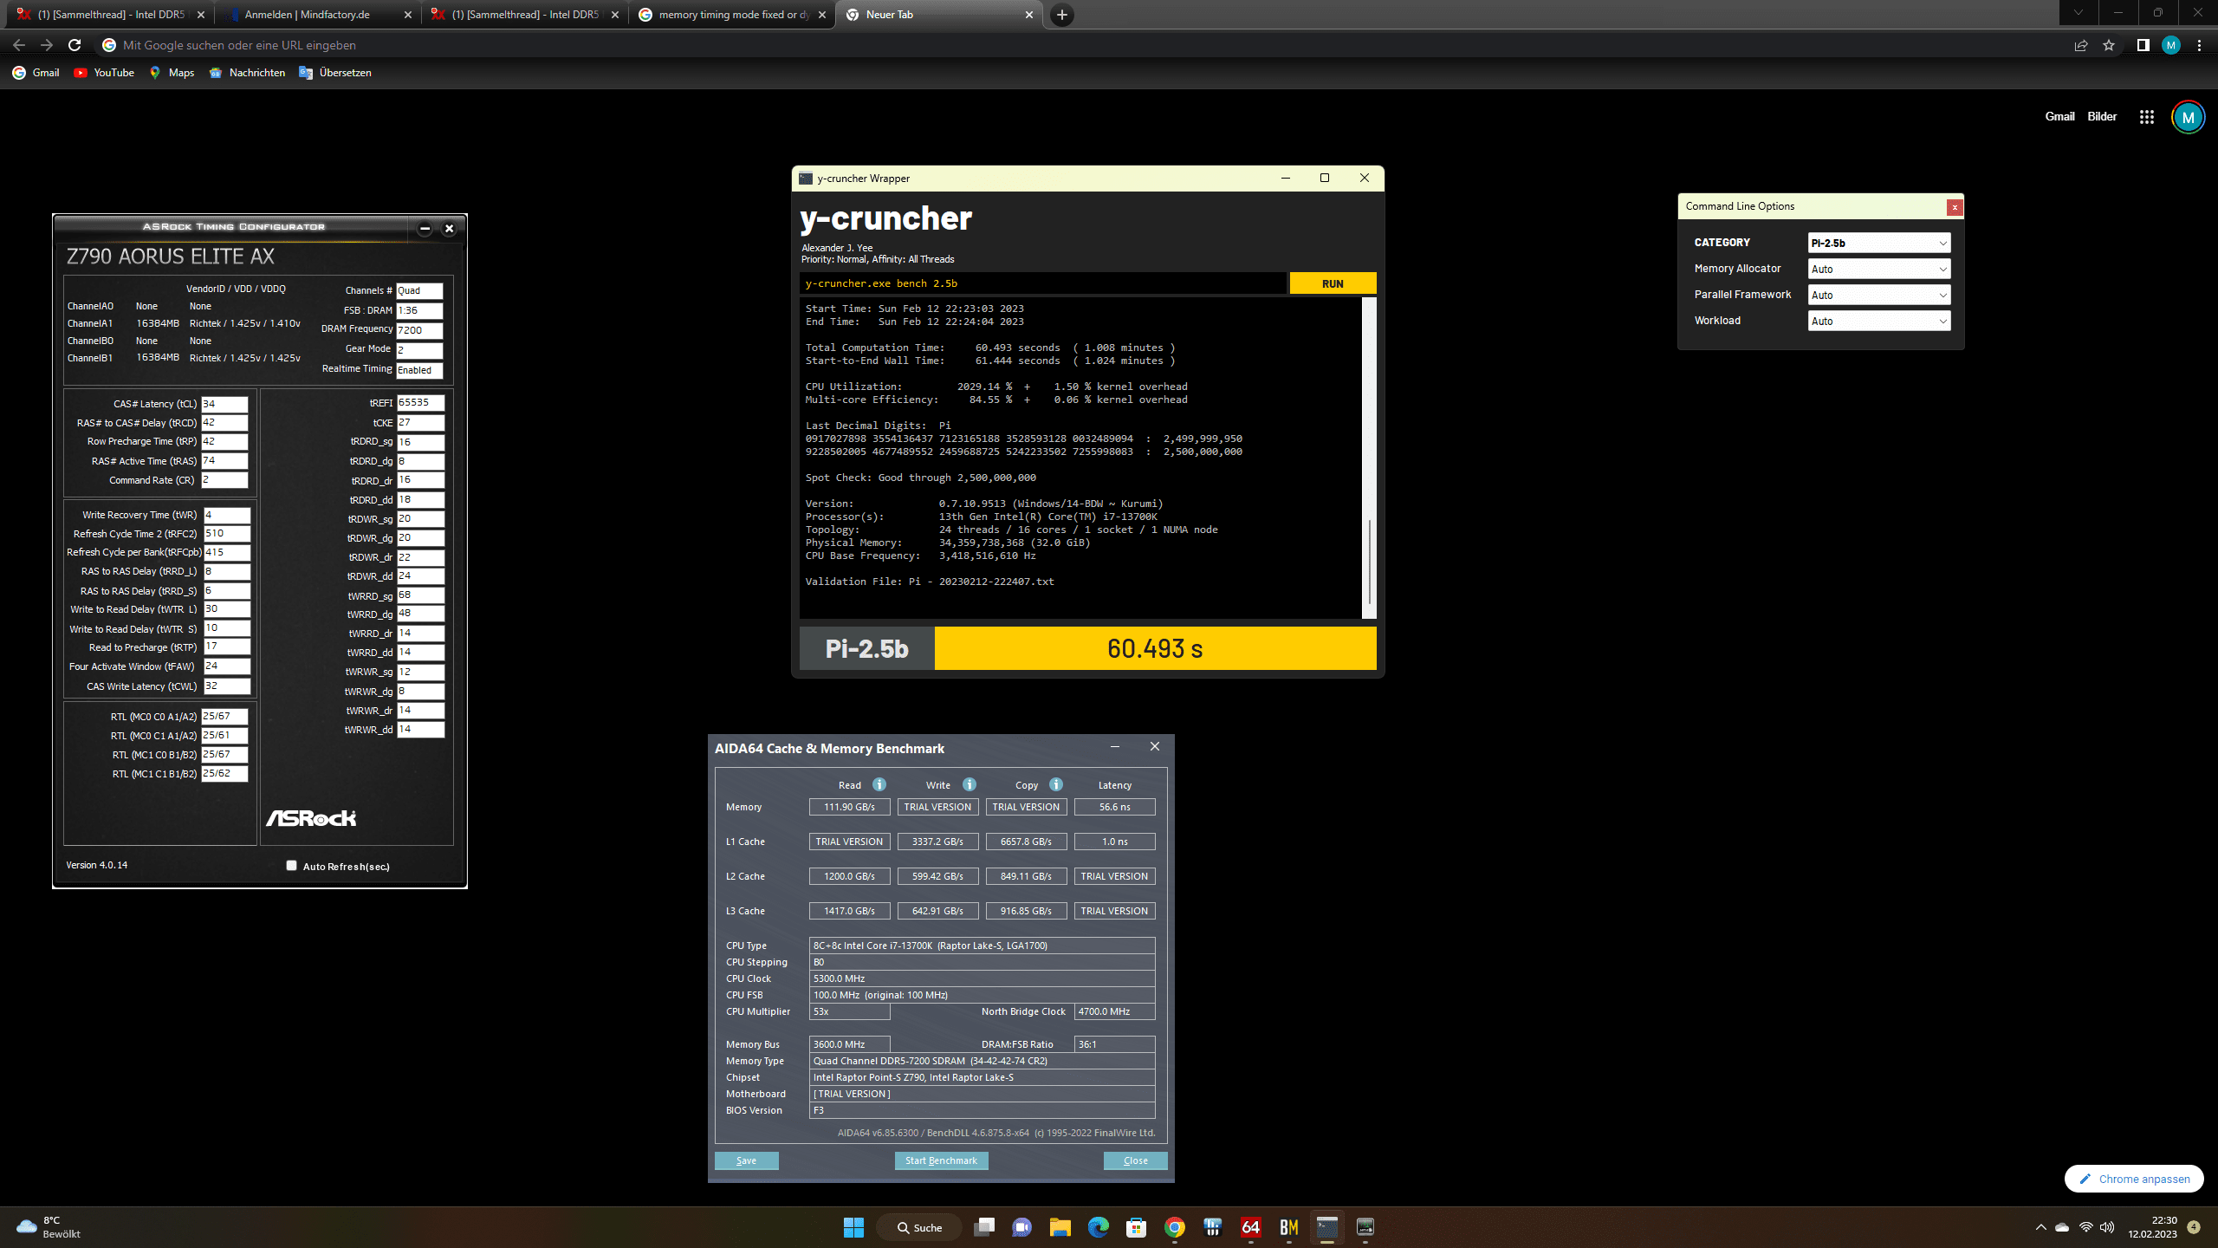The height and width of the screenshot is (1248, 2218).
Task: Open the Workload dropdown
Action: pyautogui.click(x=1878, y=321)
